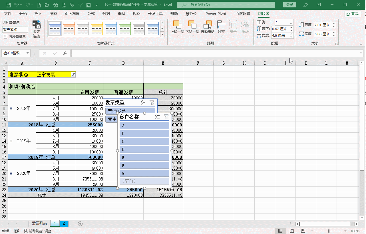The width and height of the screenshot is (366, 234).
Task: Click the Save icon in quick access toolbar
Action: (8, 5)
